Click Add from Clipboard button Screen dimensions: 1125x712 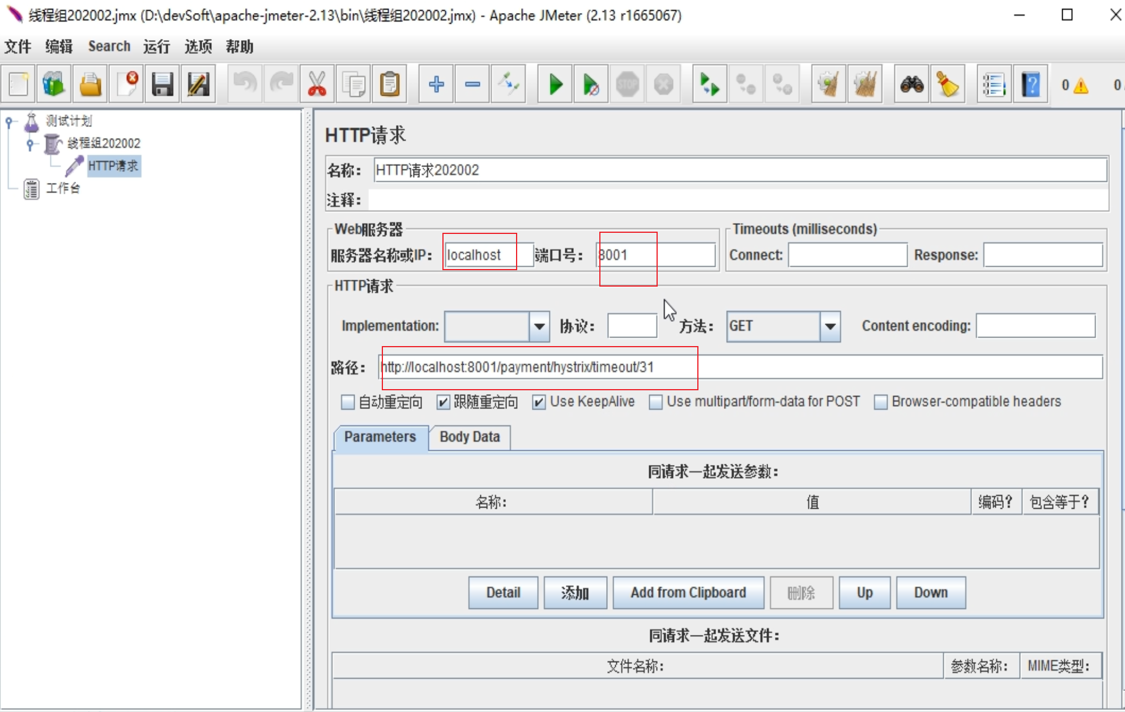point(688,592)
